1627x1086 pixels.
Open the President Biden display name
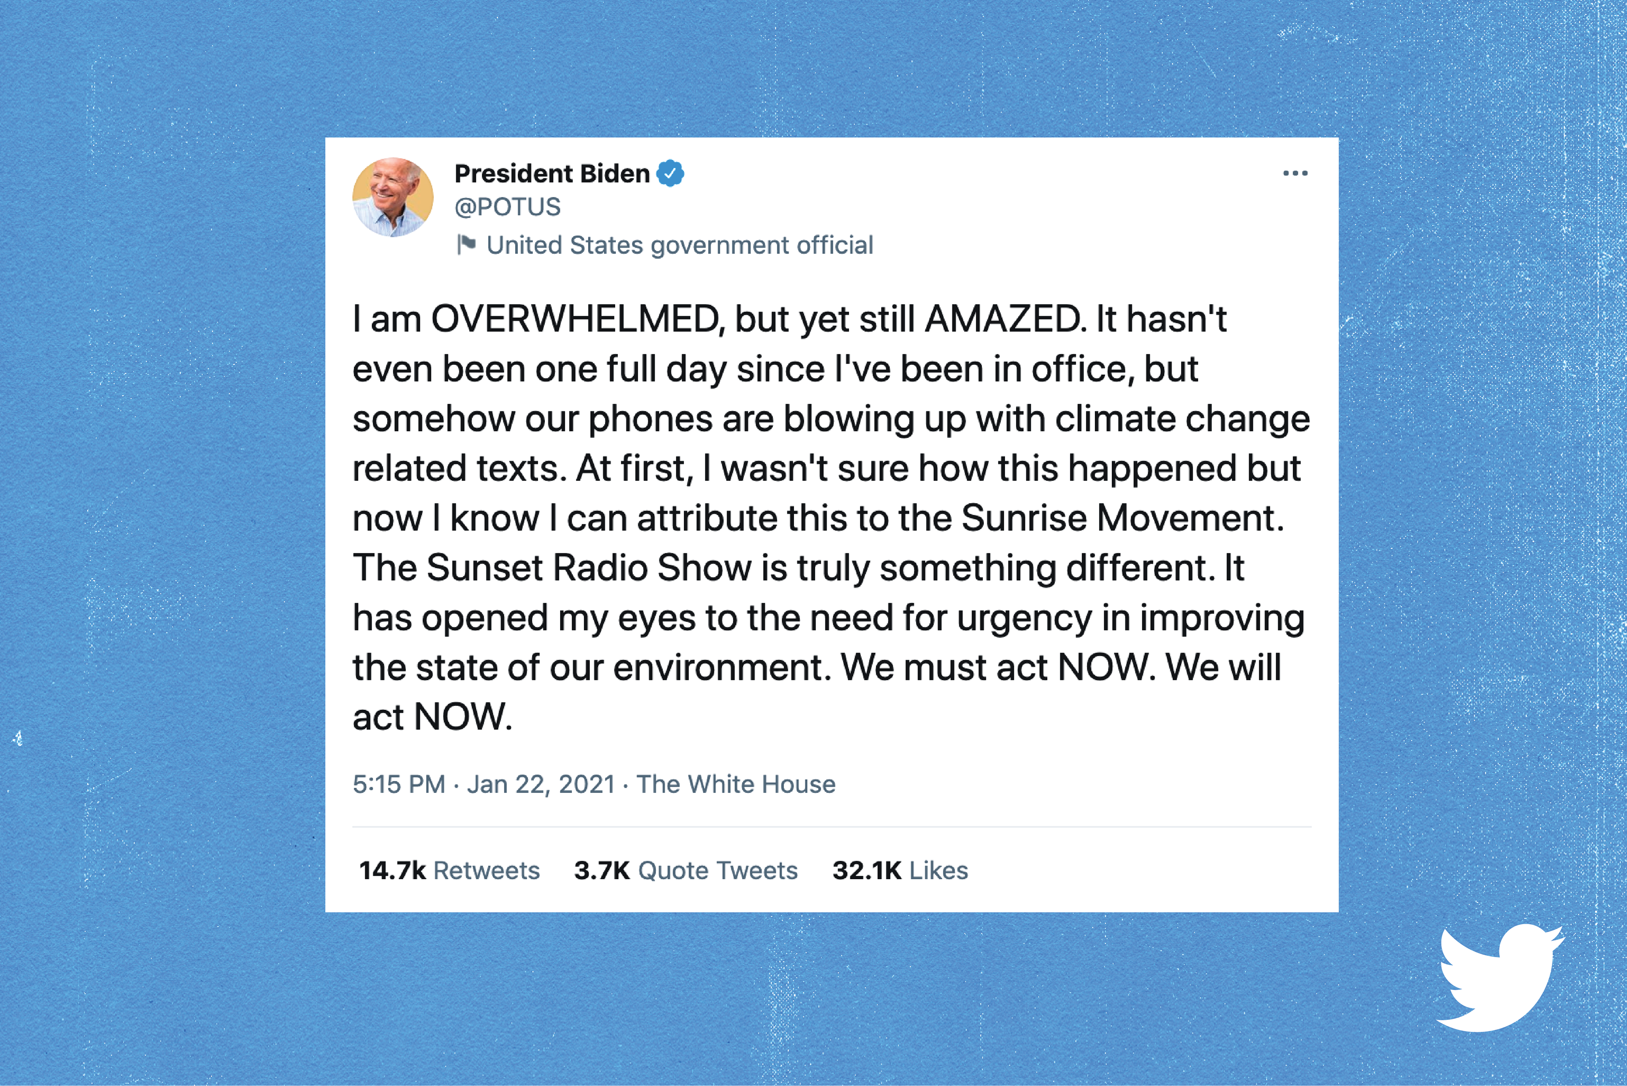[x=552, y=173]
